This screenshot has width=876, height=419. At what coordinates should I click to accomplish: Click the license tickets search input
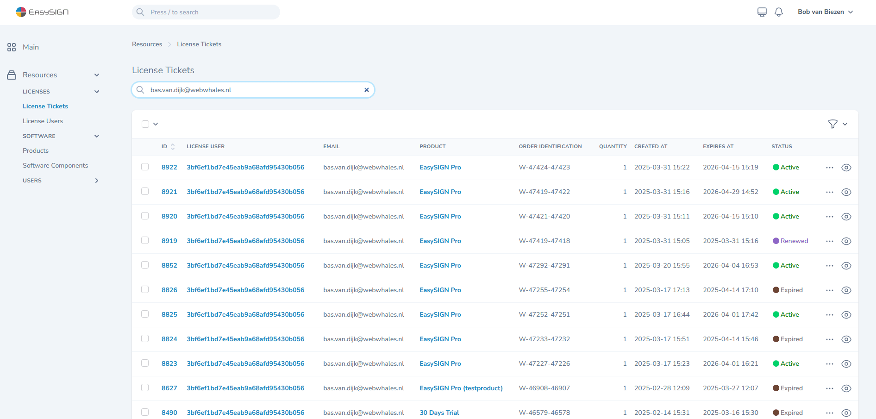coord(253,90)
